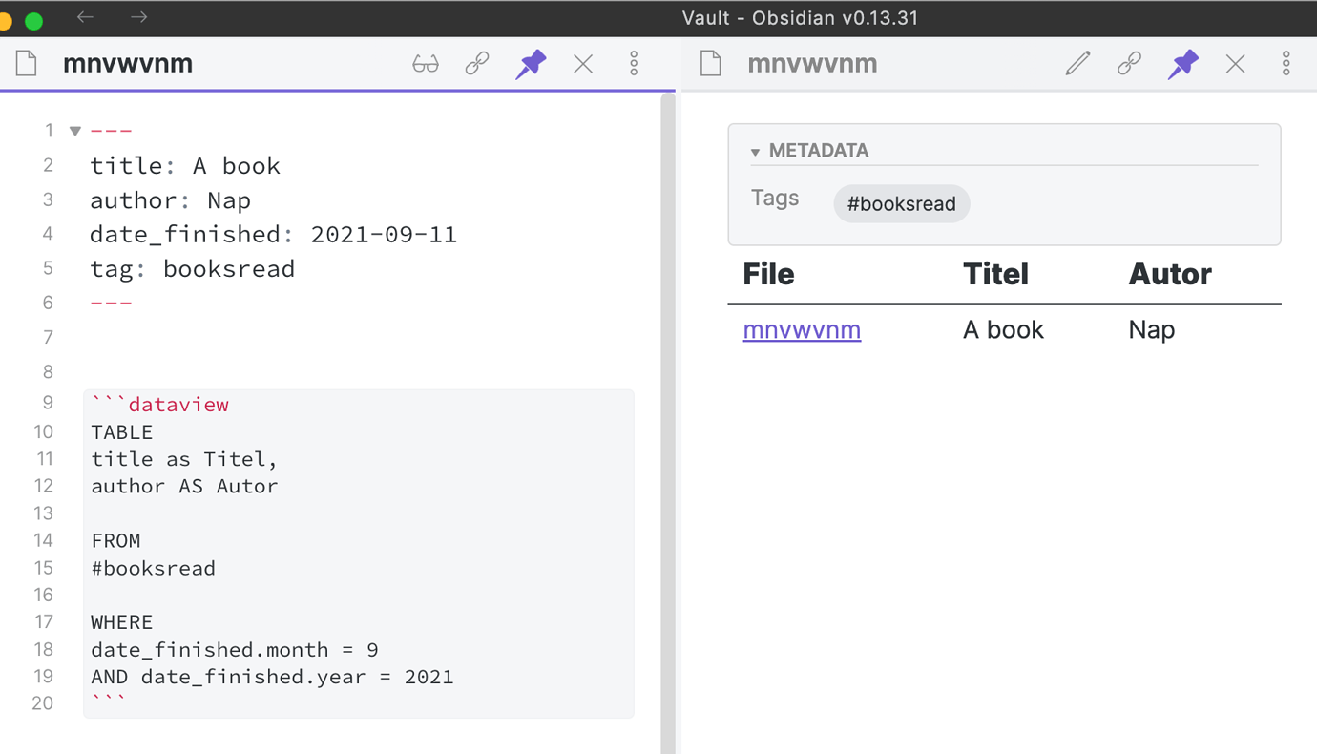Click the Autor column header
This screenshot has width=1317, height=754.
pos(1170,274)
